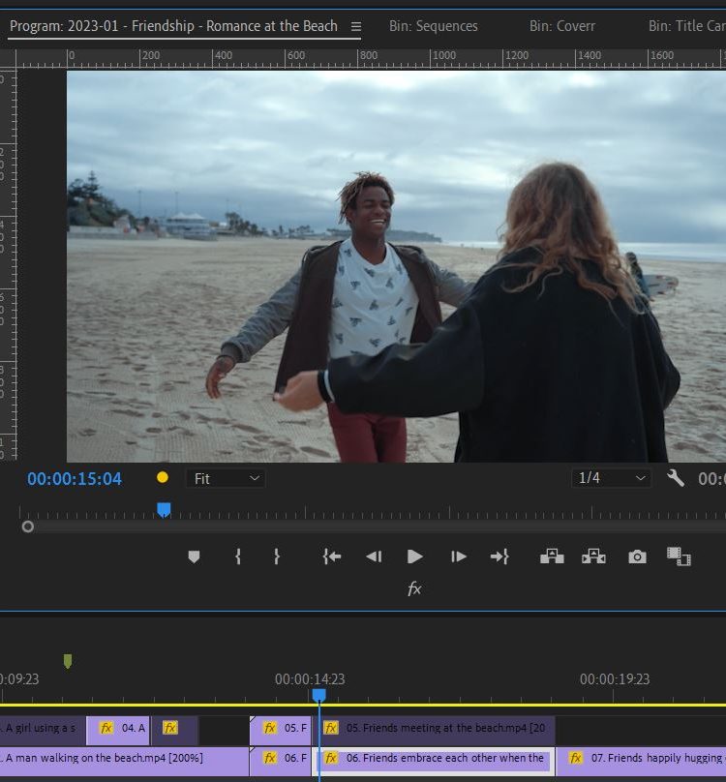Open the wrench Settings menu
The height and width of the screenshot is (782, 726).
[x=676, y=478]
